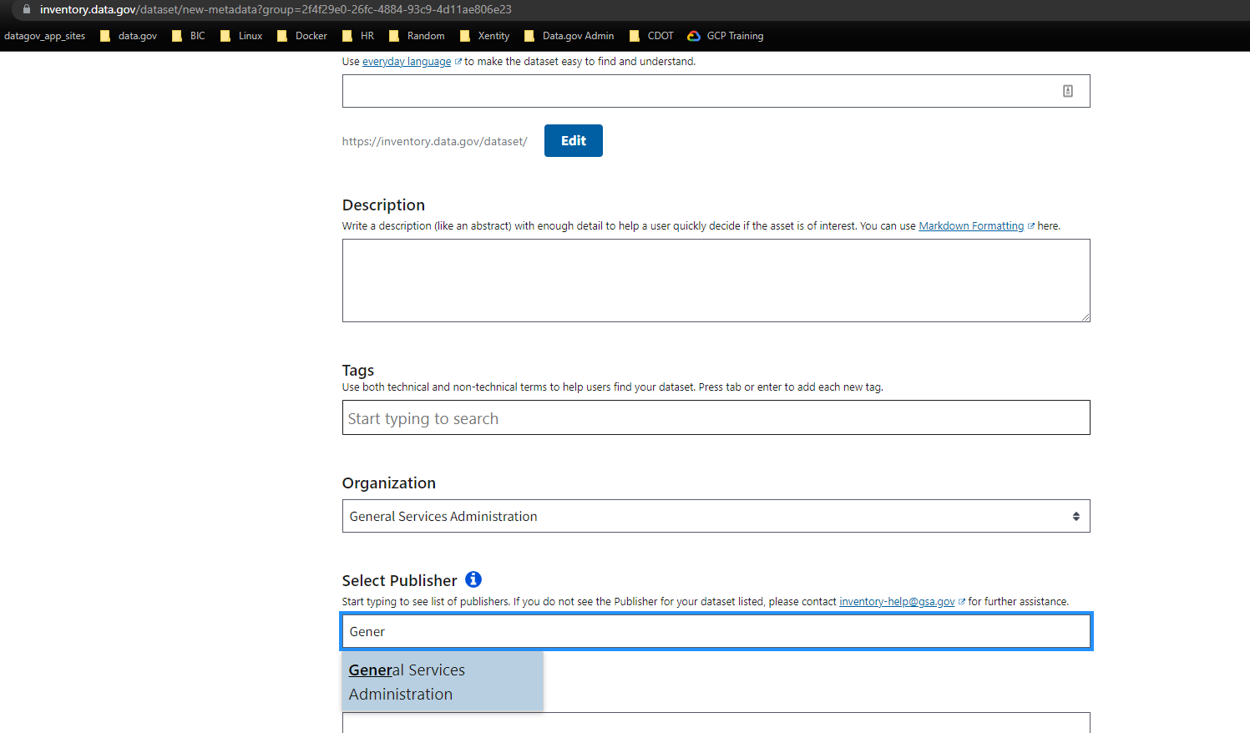Click the GCP Training bookmark icon

pos(693,36)
